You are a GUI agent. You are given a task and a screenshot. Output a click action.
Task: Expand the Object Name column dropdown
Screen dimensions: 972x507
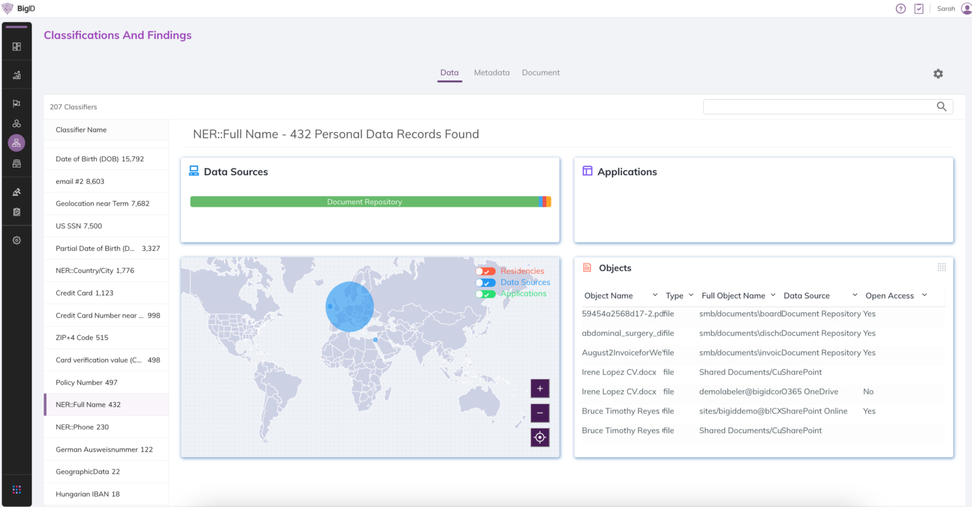(655, 295)
